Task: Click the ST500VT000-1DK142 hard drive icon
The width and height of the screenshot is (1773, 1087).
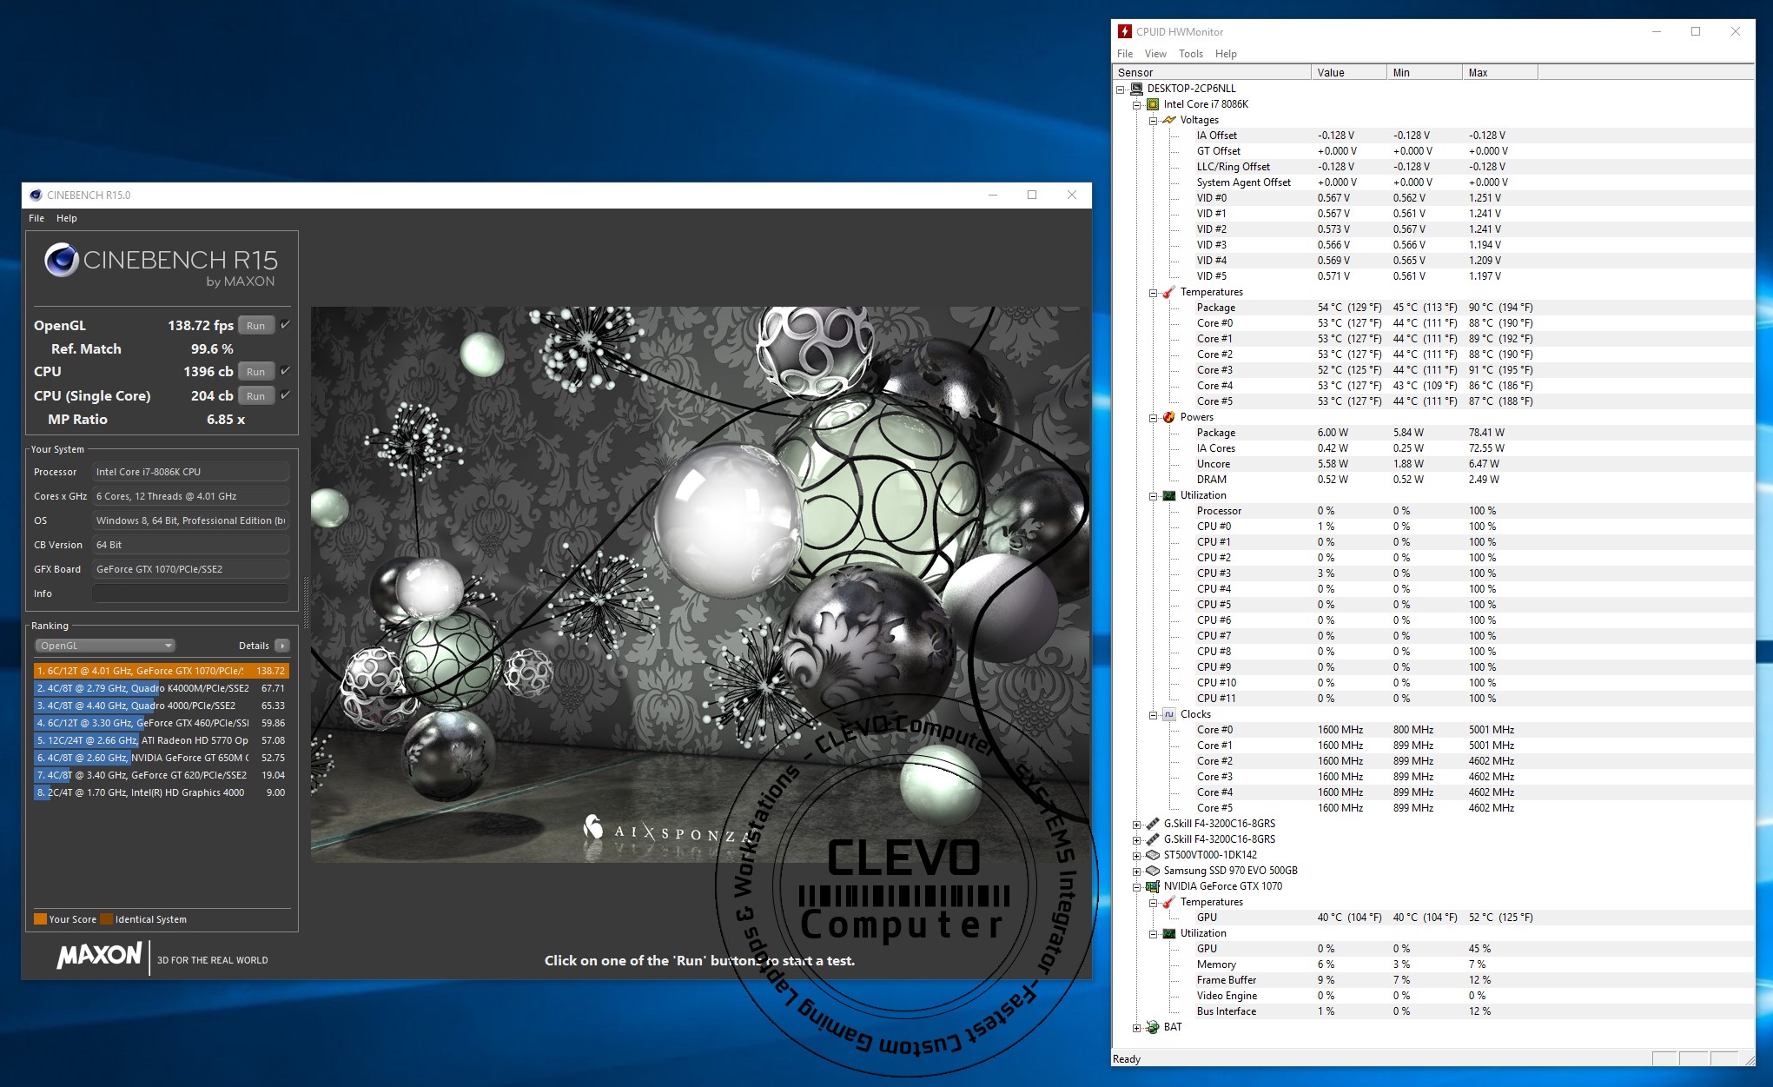Action: coord(1153,855)
